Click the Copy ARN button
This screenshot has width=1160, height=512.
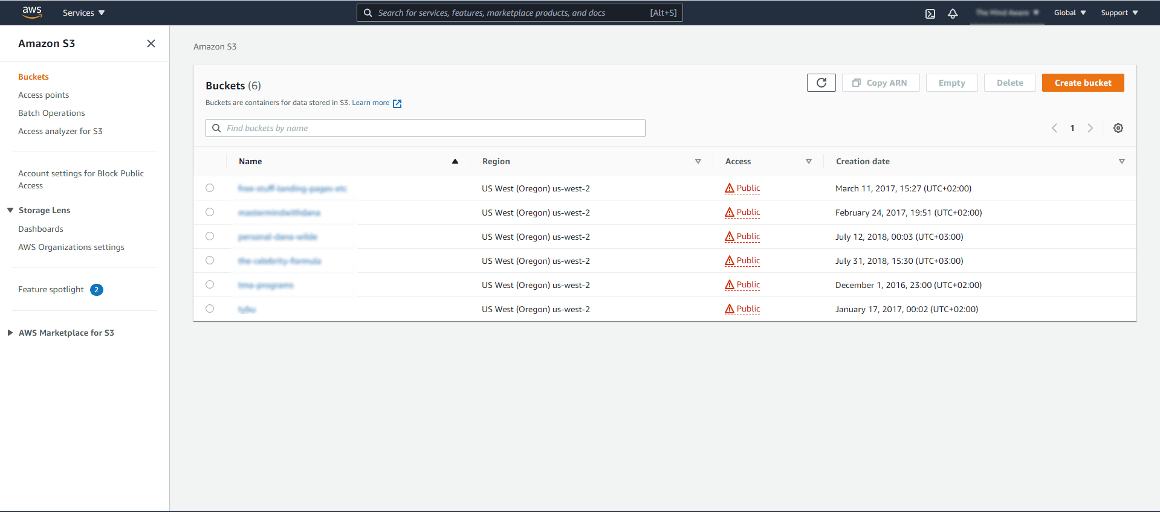click(881, 83)
